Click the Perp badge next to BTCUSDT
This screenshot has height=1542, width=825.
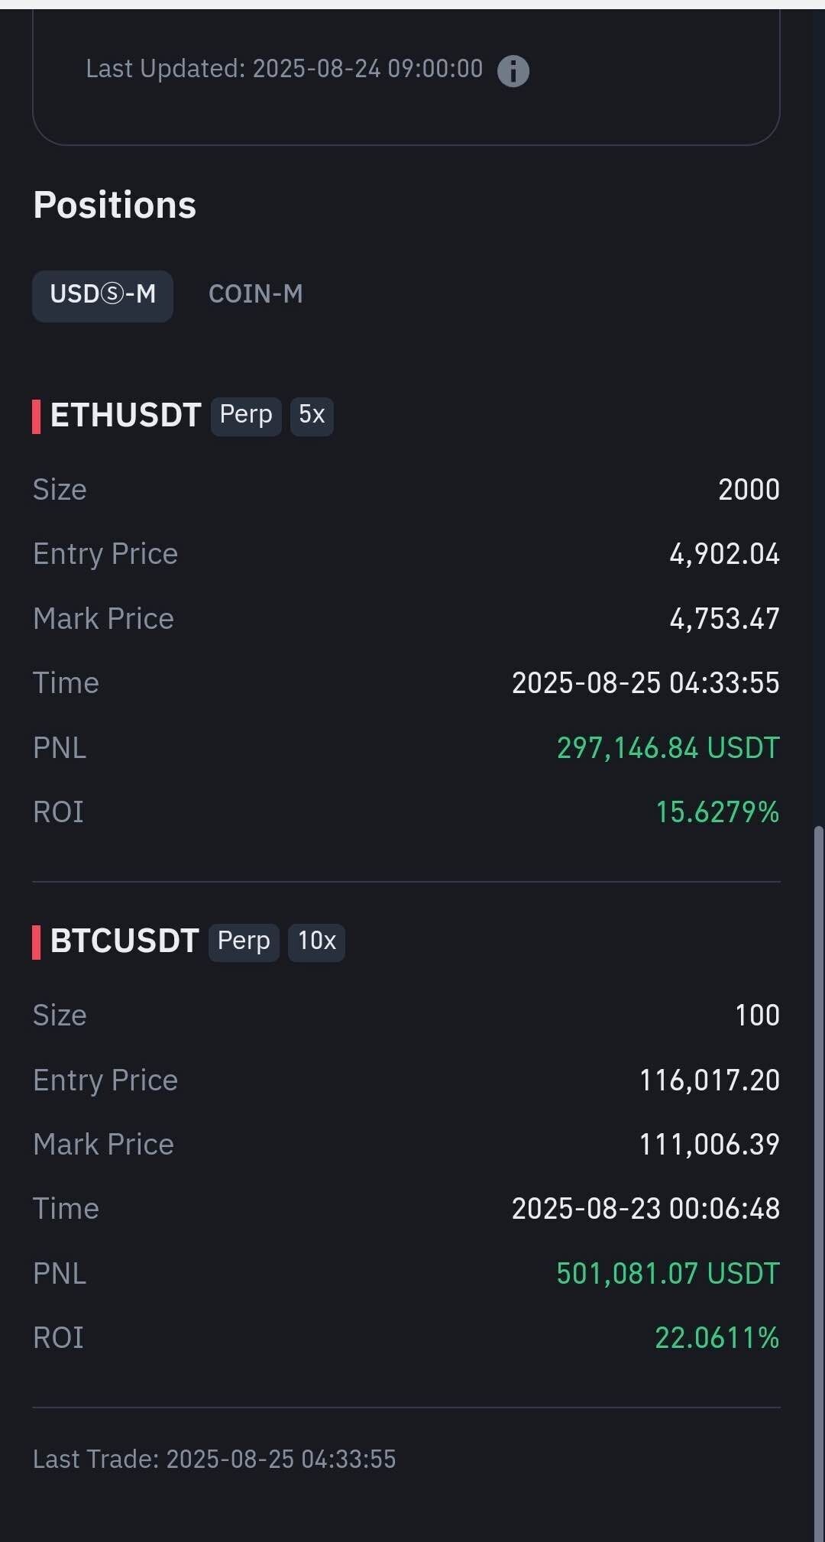click(244, 941)
